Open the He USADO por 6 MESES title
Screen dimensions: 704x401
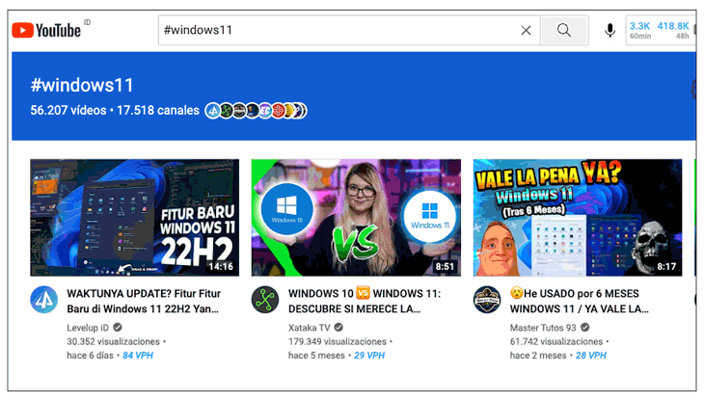(580, 301)
